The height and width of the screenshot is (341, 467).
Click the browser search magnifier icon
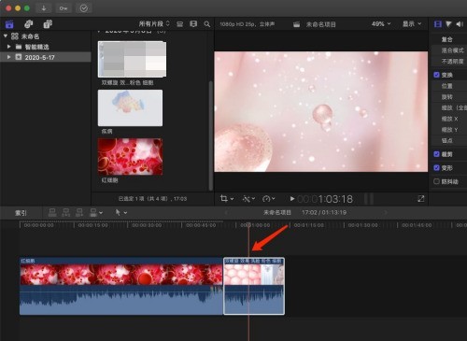pos(207,24)
